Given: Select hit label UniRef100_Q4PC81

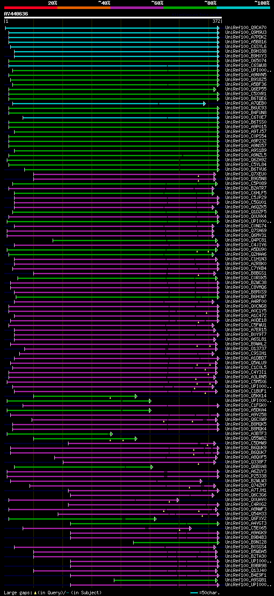Looking at the screenshot, I should coord(246,240).
